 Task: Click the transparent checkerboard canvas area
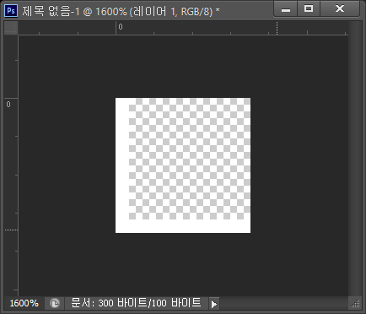point(190,159)
